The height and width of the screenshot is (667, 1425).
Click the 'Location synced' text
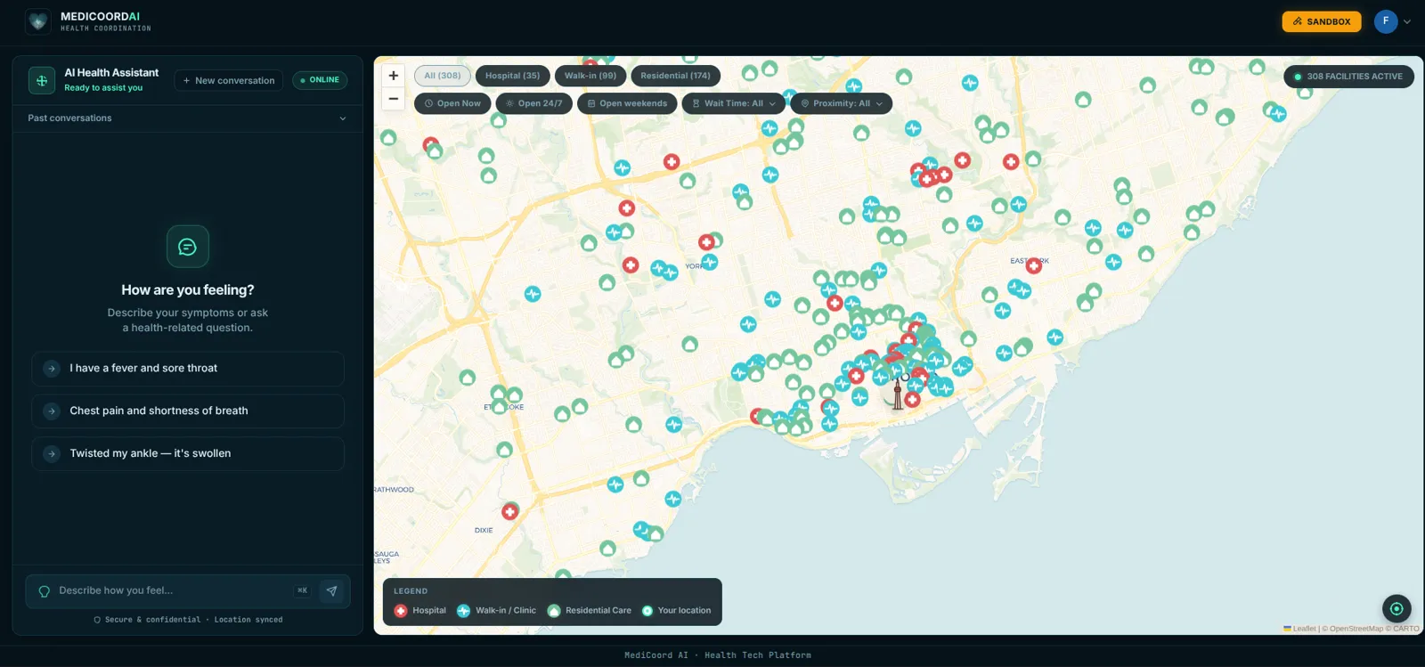tap(248, 620)
